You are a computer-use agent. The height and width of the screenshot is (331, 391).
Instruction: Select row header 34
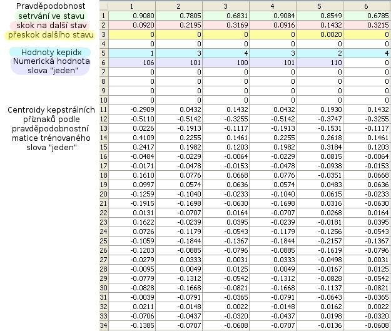[x=104, y=325]
